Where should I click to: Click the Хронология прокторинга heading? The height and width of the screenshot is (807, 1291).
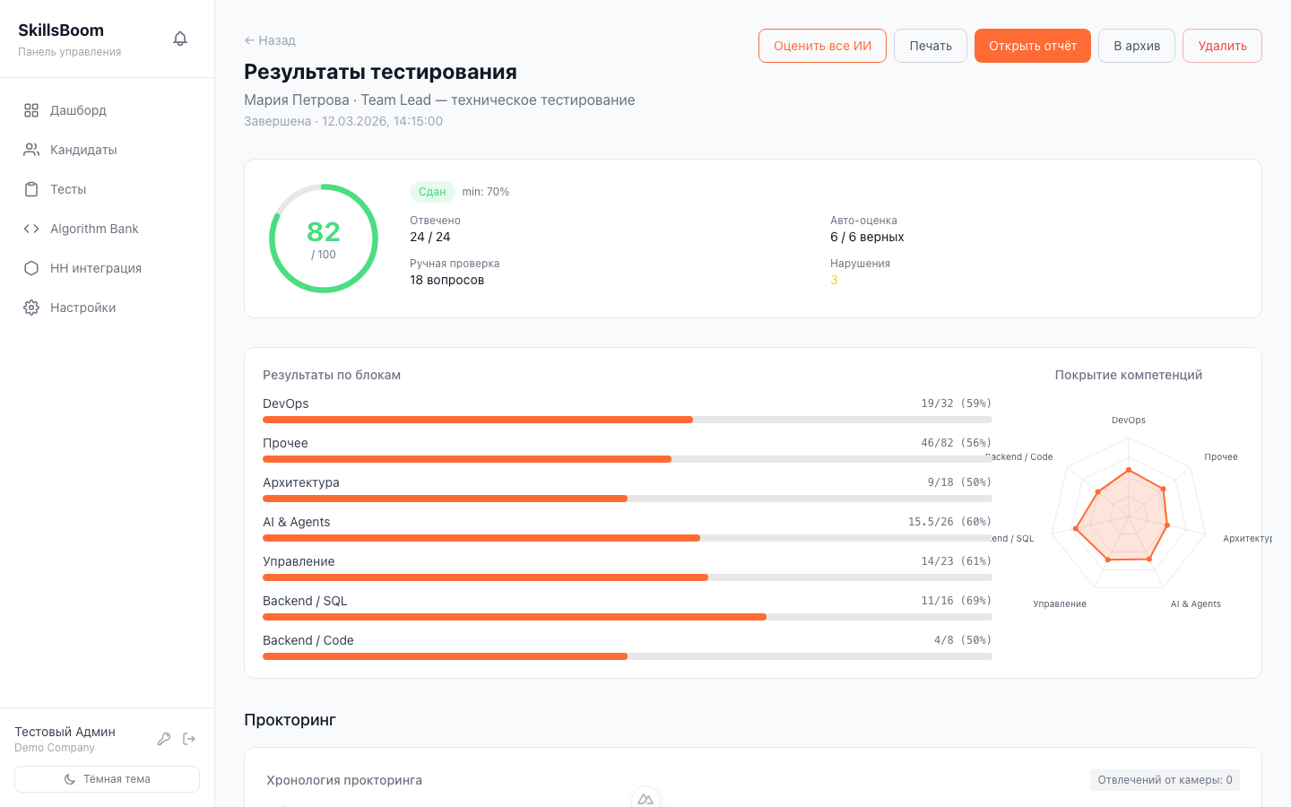click(x=344, y=780)
